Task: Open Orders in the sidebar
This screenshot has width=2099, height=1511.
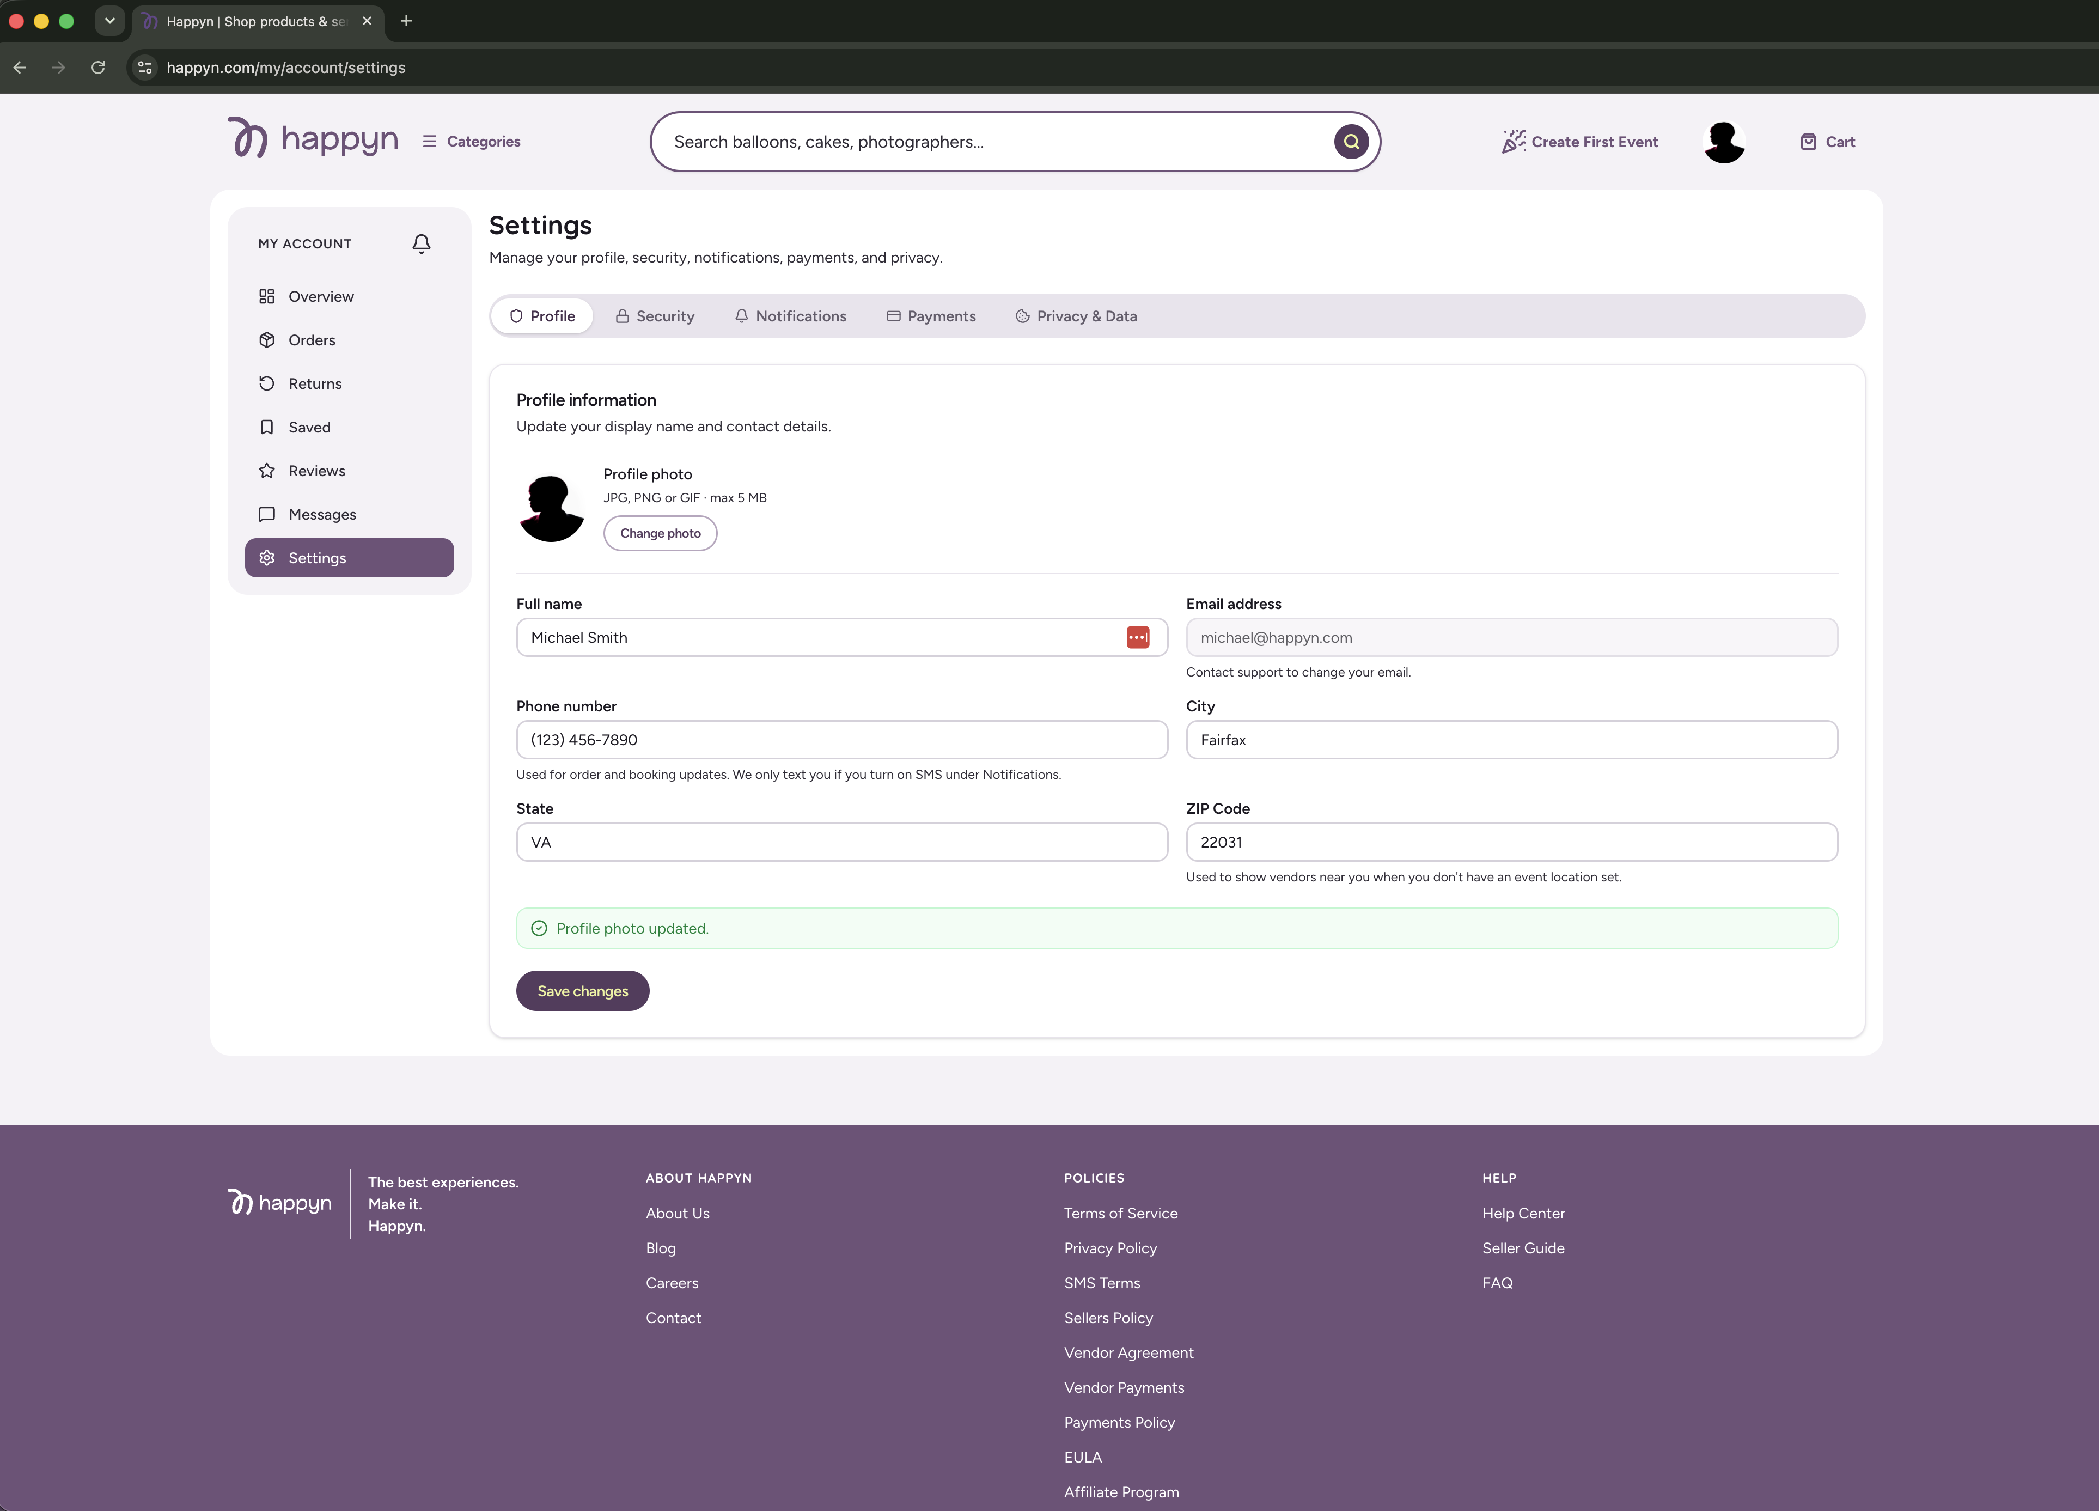Action: [349, 340]
